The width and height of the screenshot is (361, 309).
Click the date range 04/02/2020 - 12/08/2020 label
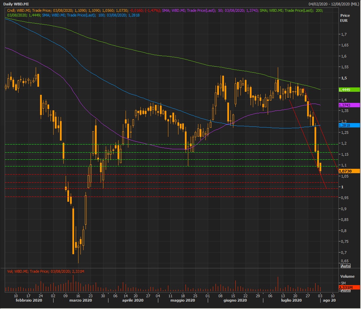tap(333, 4)
